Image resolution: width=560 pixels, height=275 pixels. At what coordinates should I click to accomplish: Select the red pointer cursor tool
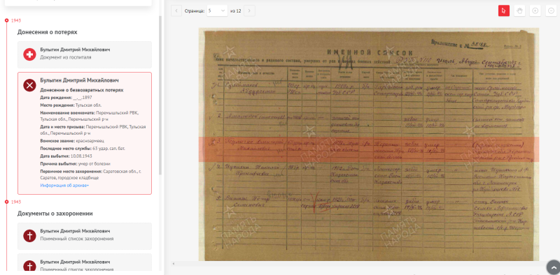(503, 10)
